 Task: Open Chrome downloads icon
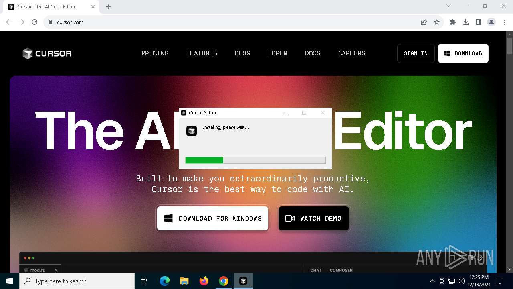click(x=466, y=22)
